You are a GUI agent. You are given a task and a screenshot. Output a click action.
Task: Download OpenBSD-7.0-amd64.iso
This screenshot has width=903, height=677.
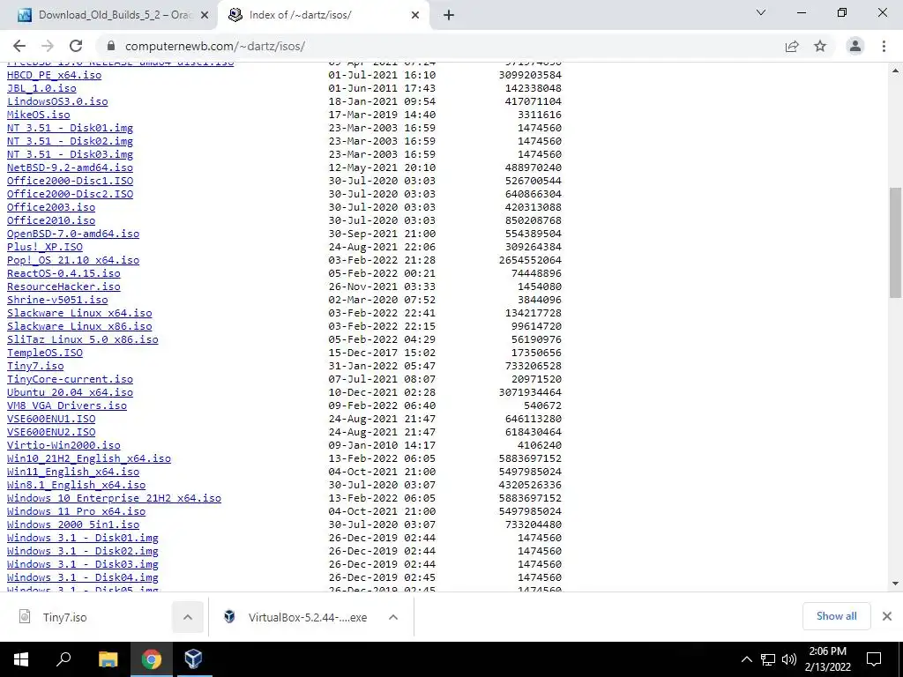point(73,234)
